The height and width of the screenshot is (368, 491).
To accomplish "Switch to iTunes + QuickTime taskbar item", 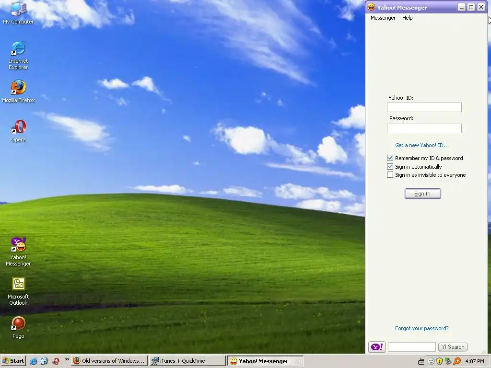I will click(187, 361).
